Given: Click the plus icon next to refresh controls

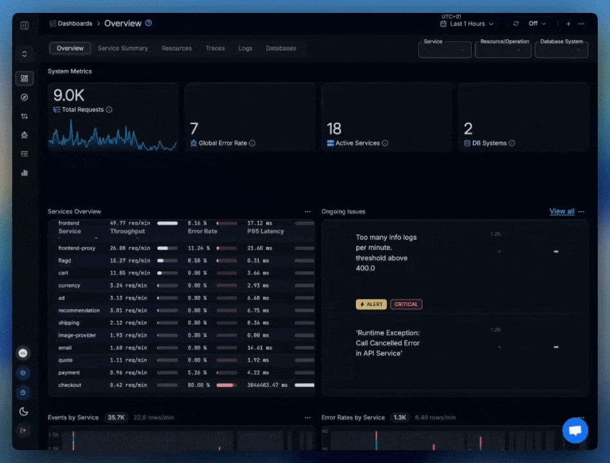Looking at the screenshot, I should tap(568, 23).
